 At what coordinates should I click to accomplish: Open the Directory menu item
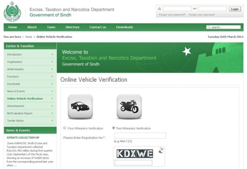72,27
